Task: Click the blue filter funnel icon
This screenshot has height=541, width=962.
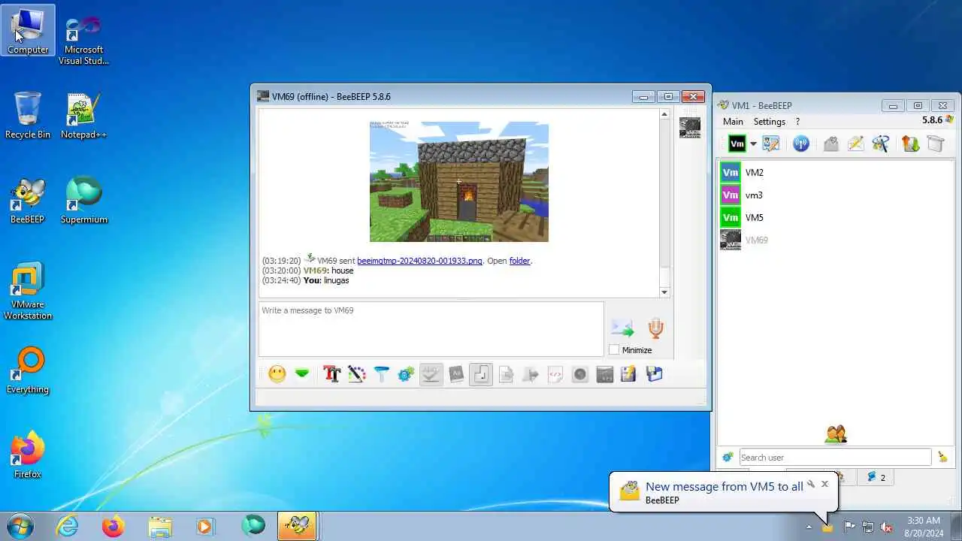Action: pos(381,374)
